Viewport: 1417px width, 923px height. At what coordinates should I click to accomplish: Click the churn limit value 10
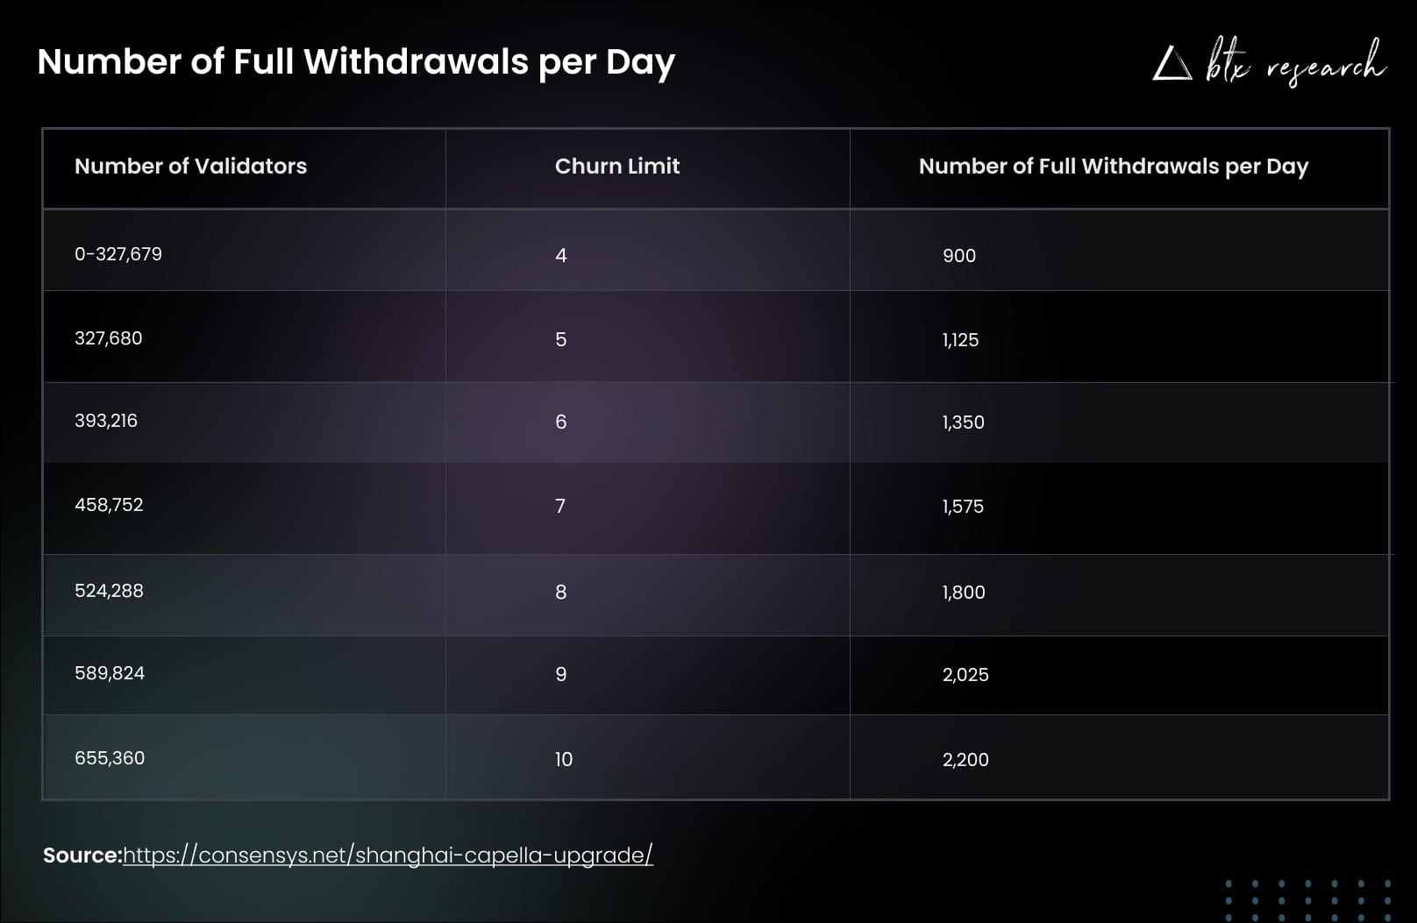point(563,759)
